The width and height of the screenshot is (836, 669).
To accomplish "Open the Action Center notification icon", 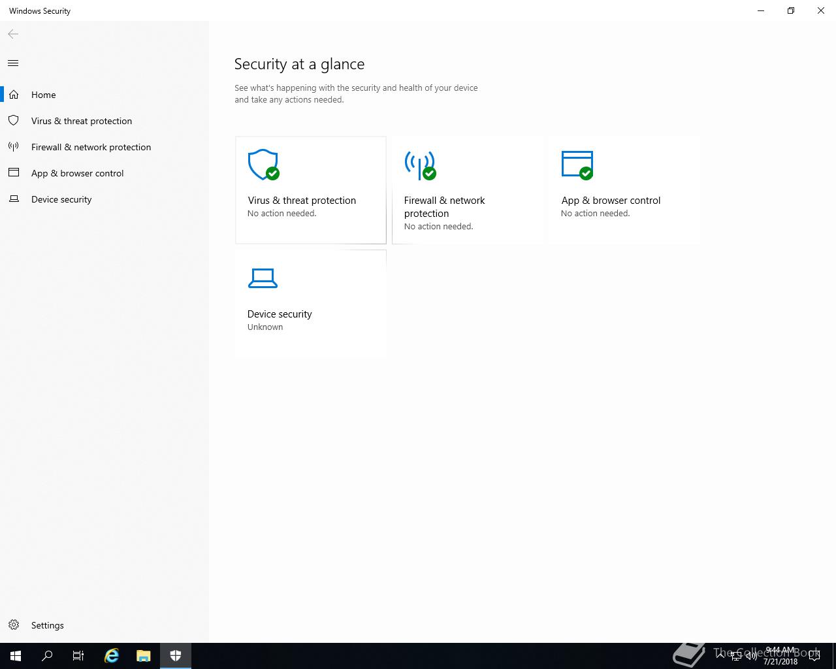I will click(x=814, y=656).
